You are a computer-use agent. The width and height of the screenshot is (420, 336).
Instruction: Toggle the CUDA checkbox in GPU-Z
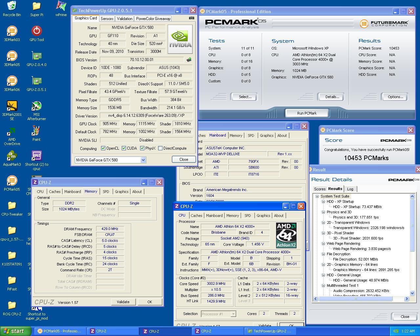coord(124,148)
